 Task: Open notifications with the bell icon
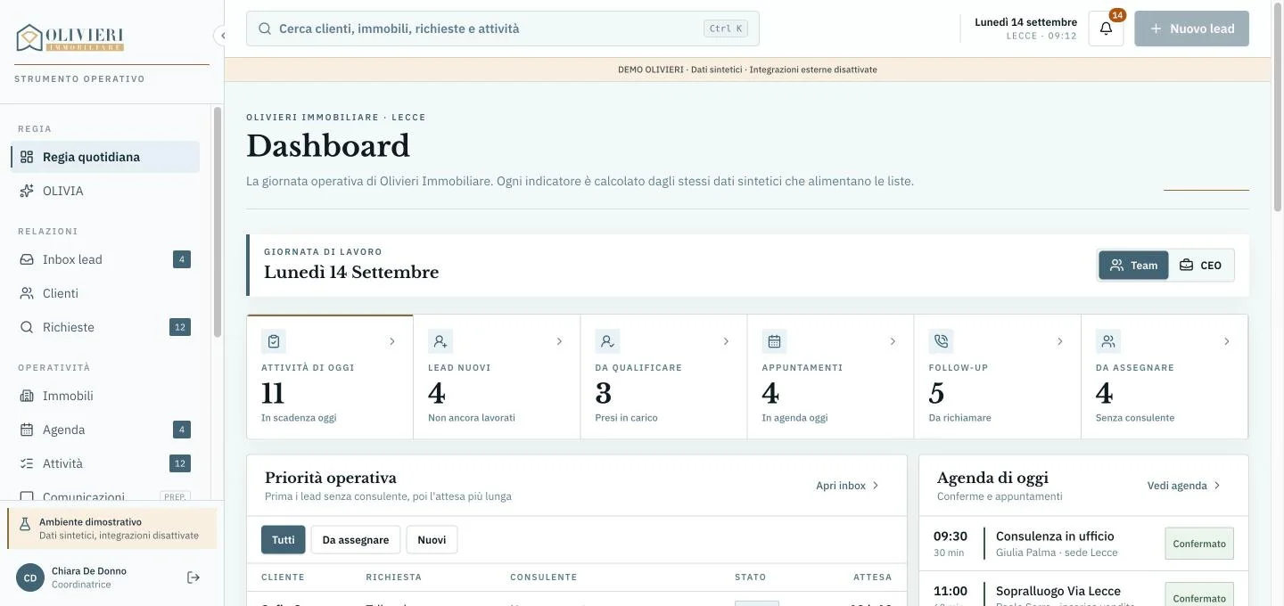pos(1106,29)
